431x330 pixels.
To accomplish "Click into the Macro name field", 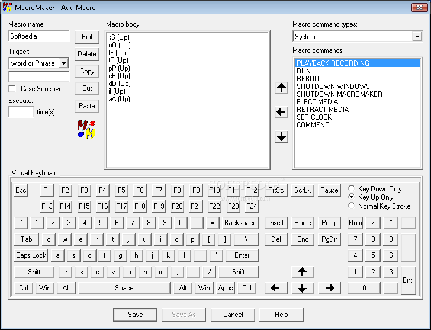I will [38, 36].
